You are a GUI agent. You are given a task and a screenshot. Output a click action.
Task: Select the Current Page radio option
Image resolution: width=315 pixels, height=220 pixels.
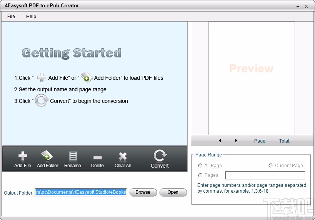(x=271, y=165)
